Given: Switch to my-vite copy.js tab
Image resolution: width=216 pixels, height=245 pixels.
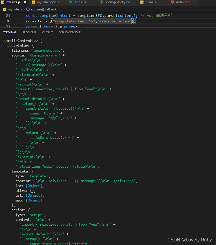Looking at the screenshot, I should [48, 2].
